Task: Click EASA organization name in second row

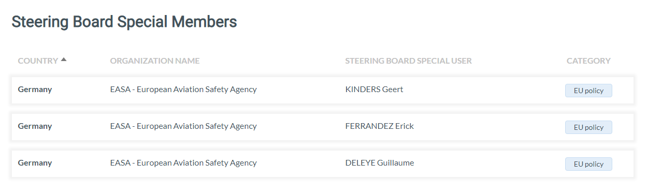Action: point(183,126)
